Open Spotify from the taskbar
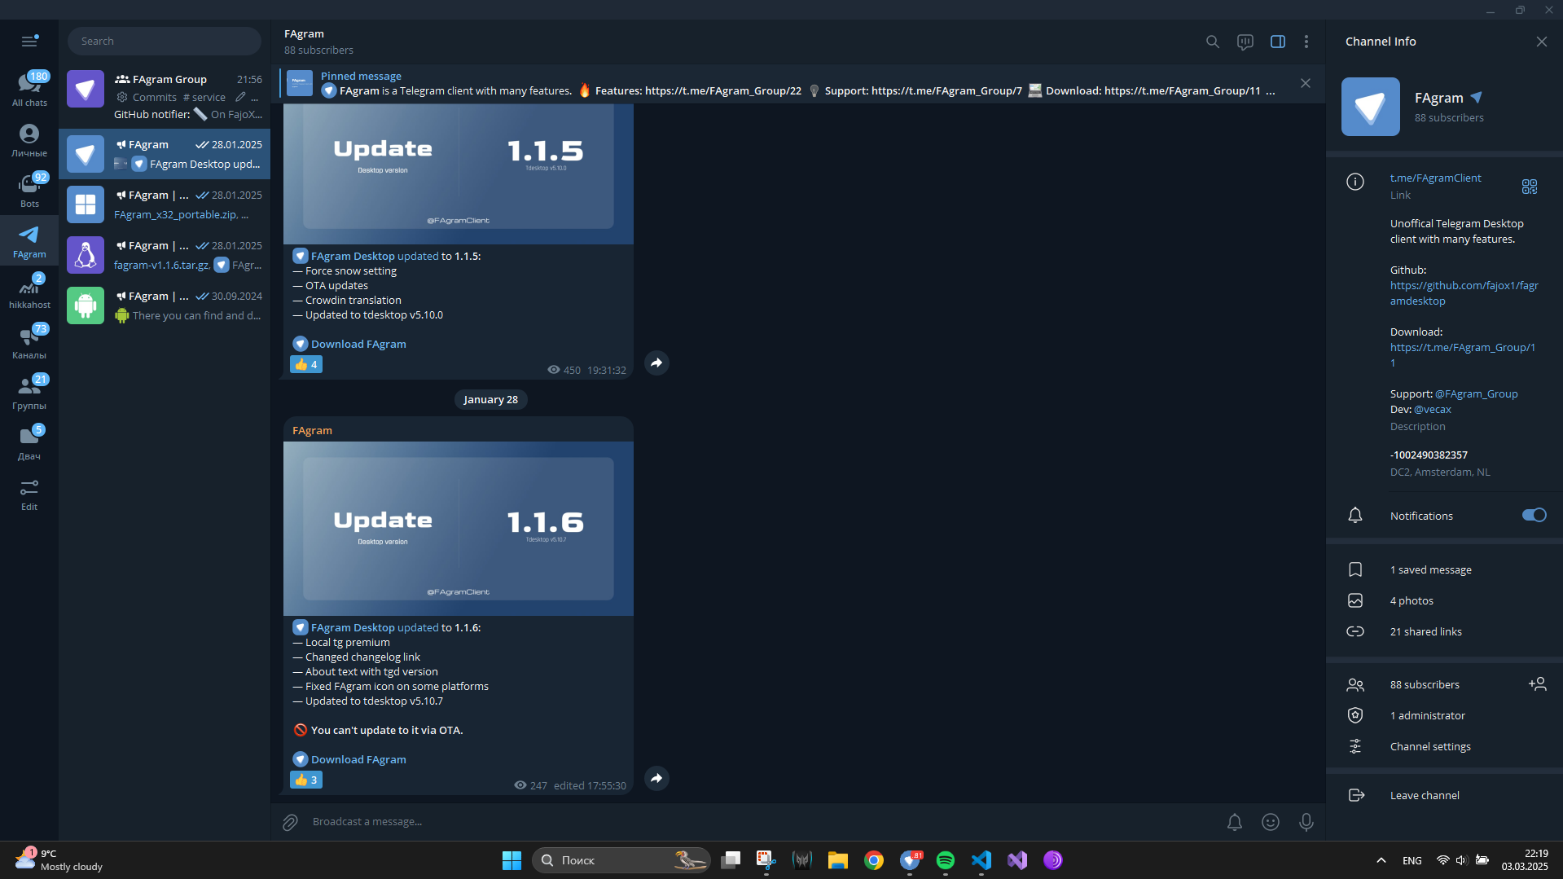1563x879 pixels. [x=946, y=860]
